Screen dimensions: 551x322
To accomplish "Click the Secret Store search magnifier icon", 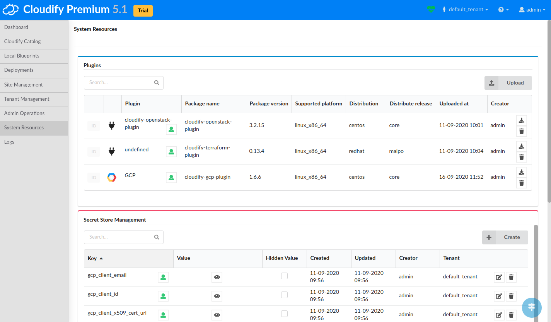I will tap(157, 237).
